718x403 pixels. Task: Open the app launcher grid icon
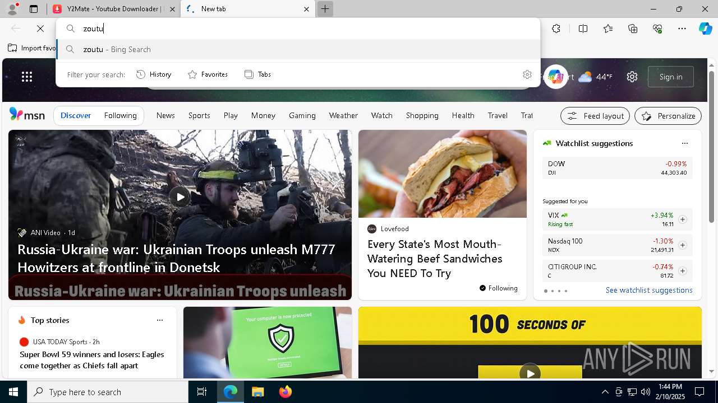point(27,77)
